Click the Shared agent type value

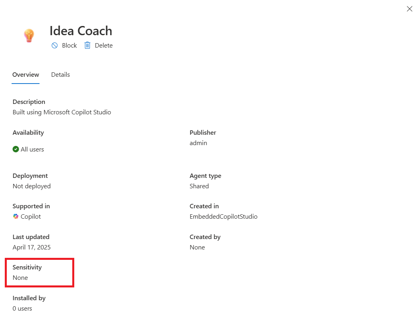[x=199, y=186]
